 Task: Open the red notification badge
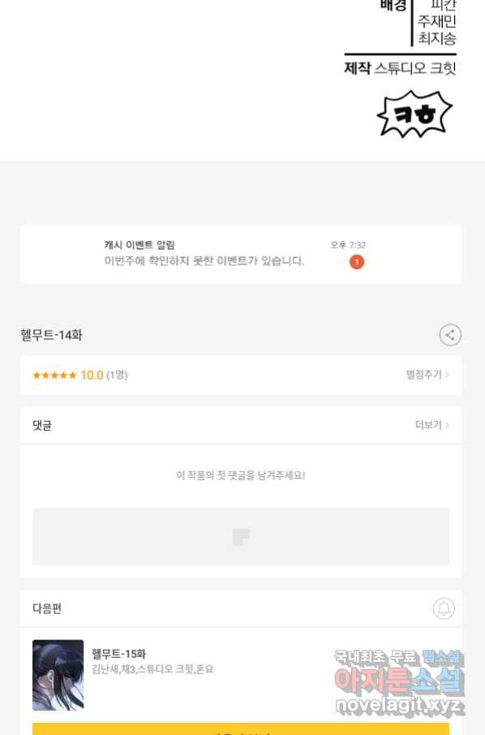point(357,262)
